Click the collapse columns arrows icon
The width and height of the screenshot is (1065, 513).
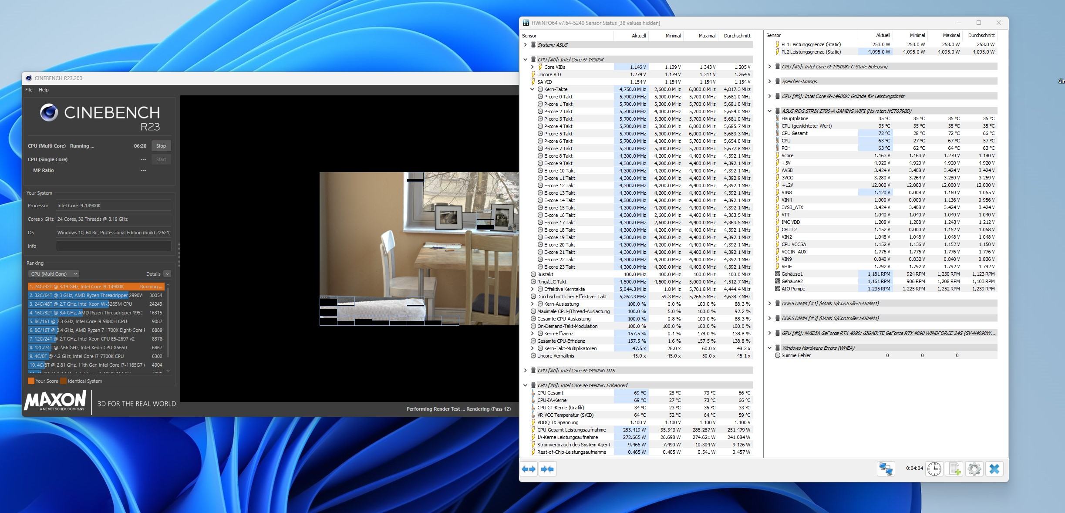click(547, 469)
